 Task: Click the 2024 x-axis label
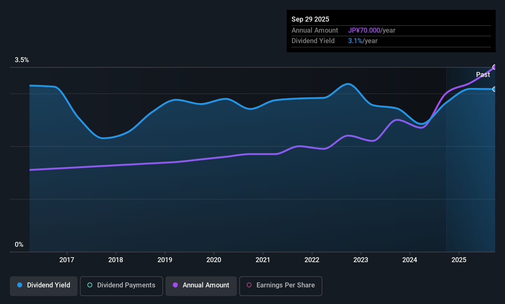tap(410, 260)
